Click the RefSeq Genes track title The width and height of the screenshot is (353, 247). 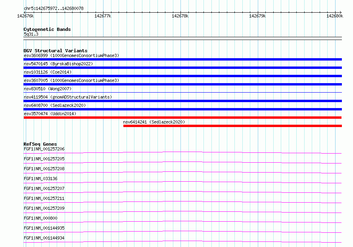(40, 144)
